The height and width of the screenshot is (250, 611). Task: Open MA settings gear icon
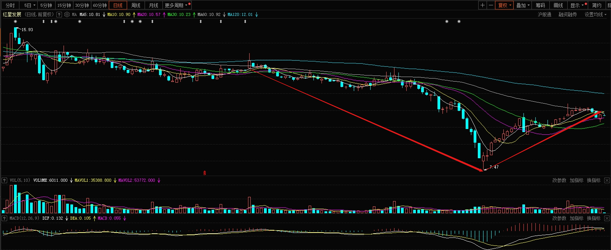67,15
